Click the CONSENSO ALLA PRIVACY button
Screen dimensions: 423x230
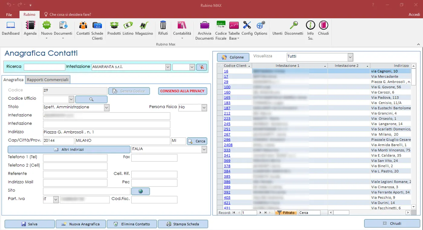[x=182, y=91]
